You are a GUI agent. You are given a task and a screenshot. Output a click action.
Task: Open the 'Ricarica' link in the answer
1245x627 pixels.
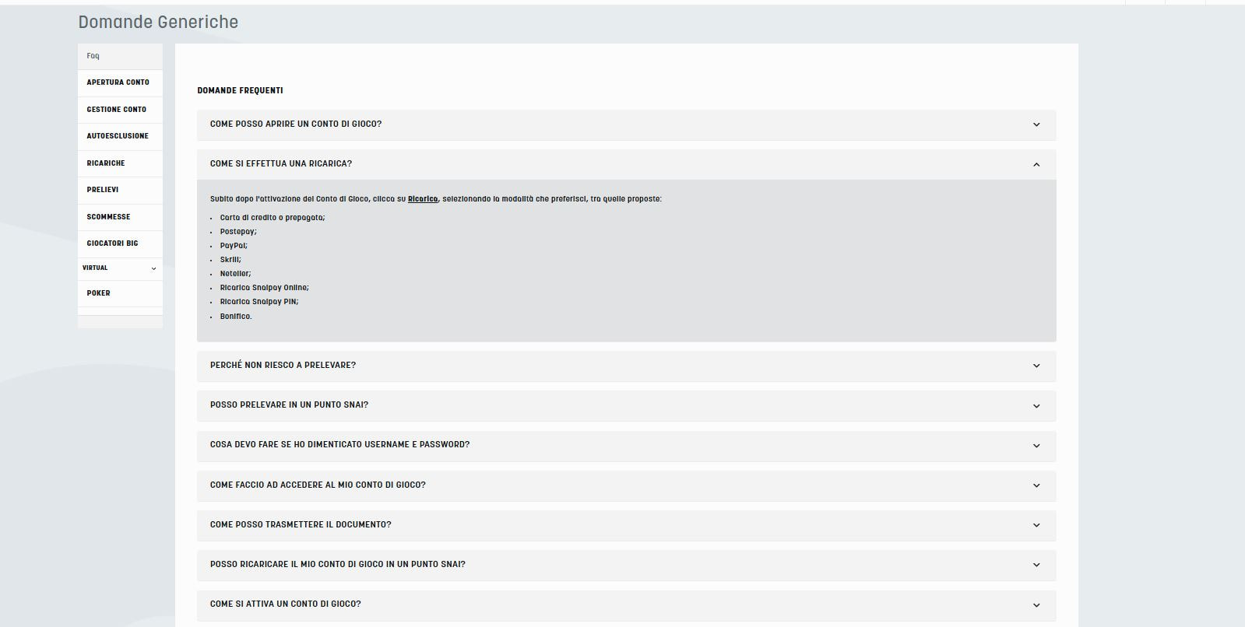pyautogui.click(x=423, y=199)
